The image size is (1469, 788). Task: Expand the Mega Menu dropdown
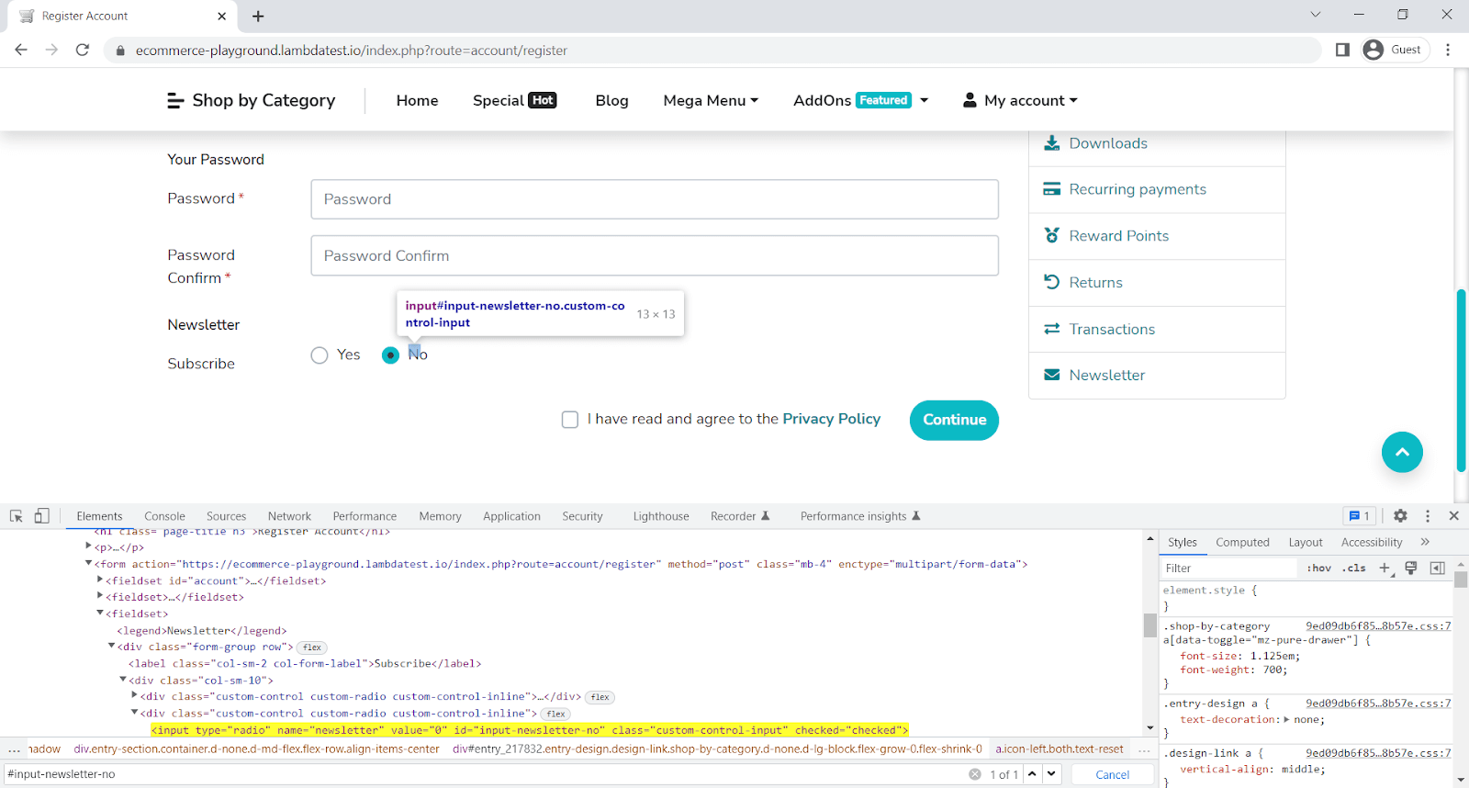coord(710,100)
